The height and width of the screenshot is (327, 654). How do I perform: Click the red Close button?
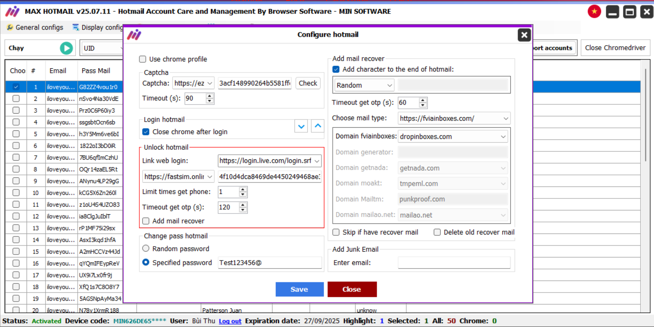pos(352,289)
